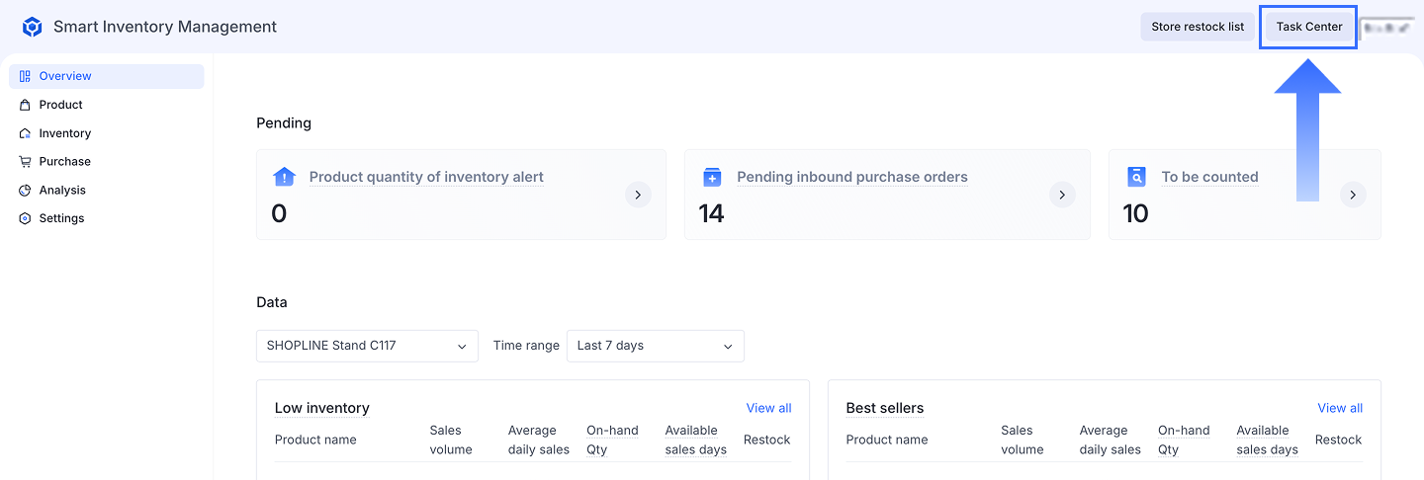View all best sellers
Screen dimensions: 1424x480
pyautogui.click(x=1340, y=408)
